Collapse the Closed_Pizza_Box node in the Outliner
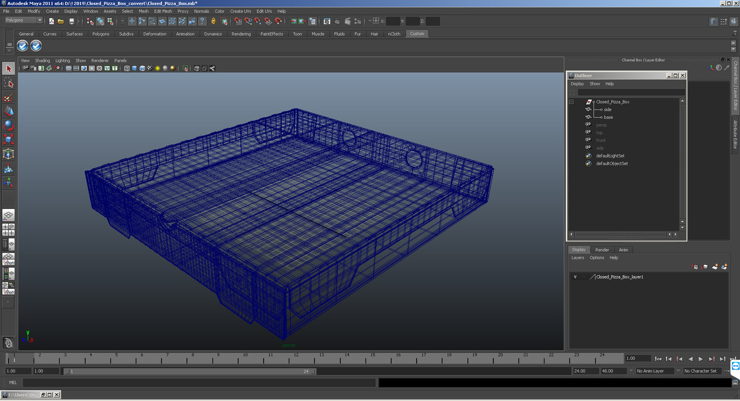 click(x=571, y=101)
